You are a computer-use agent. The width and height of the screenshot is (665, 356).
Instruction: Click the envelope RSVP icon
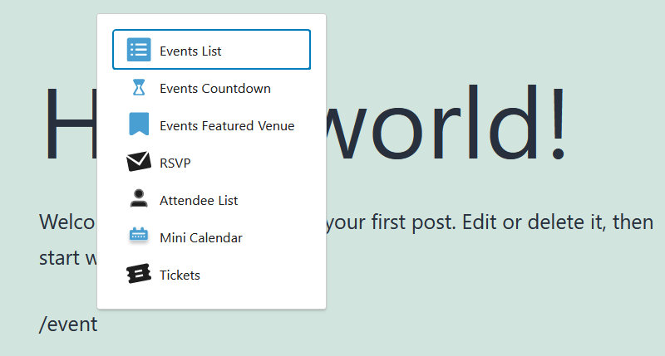coord(139,161)
